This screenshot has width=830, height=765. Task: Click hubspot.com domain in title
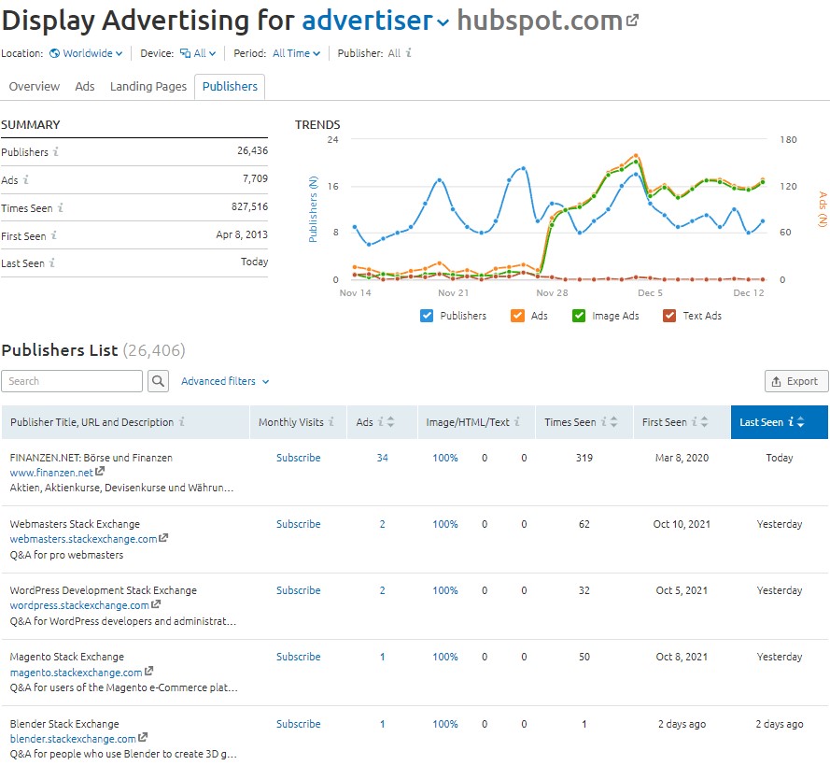coord(540,21)
